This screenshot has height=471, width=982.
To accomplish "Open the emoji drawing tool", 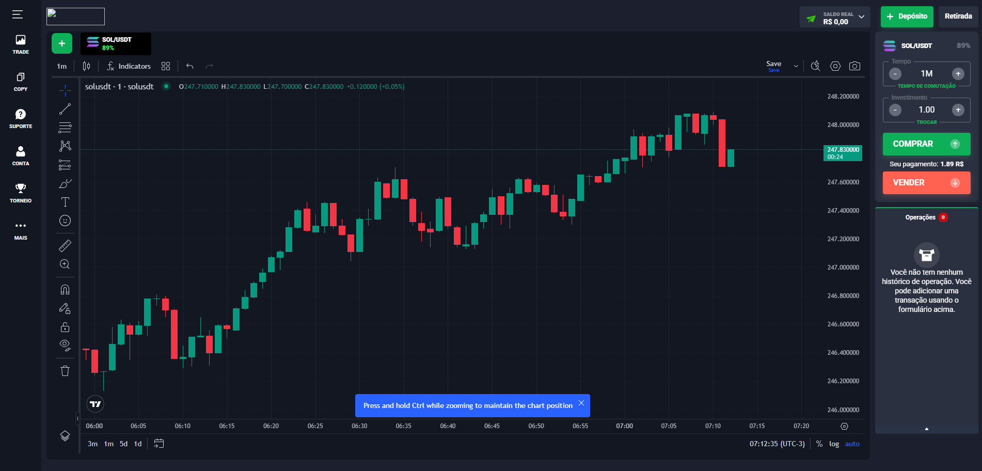I will (65, 221).
